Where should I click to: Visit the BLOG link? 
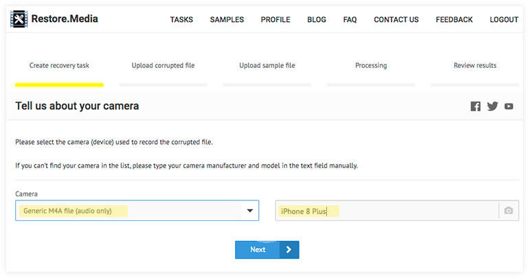[x=317, y=19]
